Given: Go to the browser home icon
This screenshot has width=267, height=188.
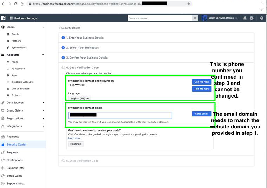Looking at the screenshot, I should [x=22, y=4].
